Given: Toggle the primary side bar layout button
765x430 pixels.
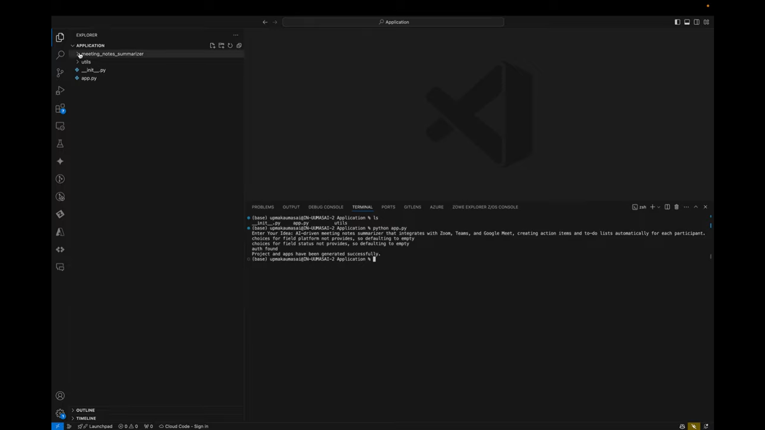Looking at the screenshot, I should (677, 22).
